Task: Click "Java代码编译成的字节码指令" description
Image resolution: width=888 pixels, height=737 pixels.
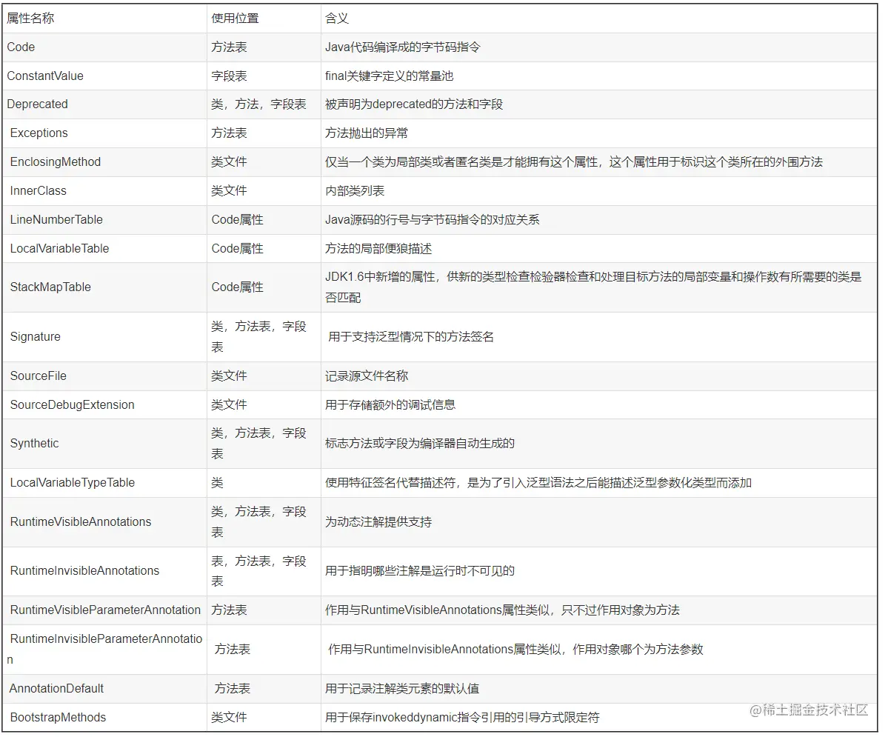Action: pyautogui.click(x=403, y=47)
